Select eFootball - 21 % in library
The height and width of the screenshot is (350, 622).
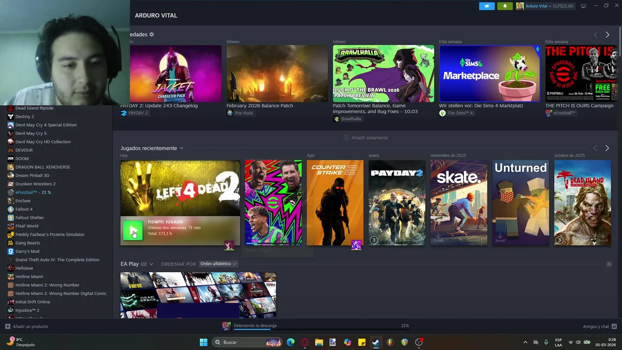coord(33,192)
